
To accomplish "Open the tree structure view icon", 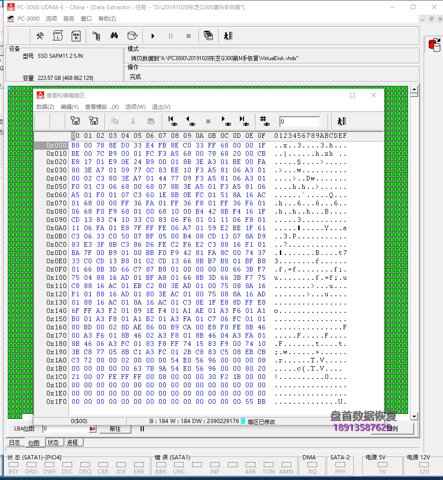I will tap(96, 36).
